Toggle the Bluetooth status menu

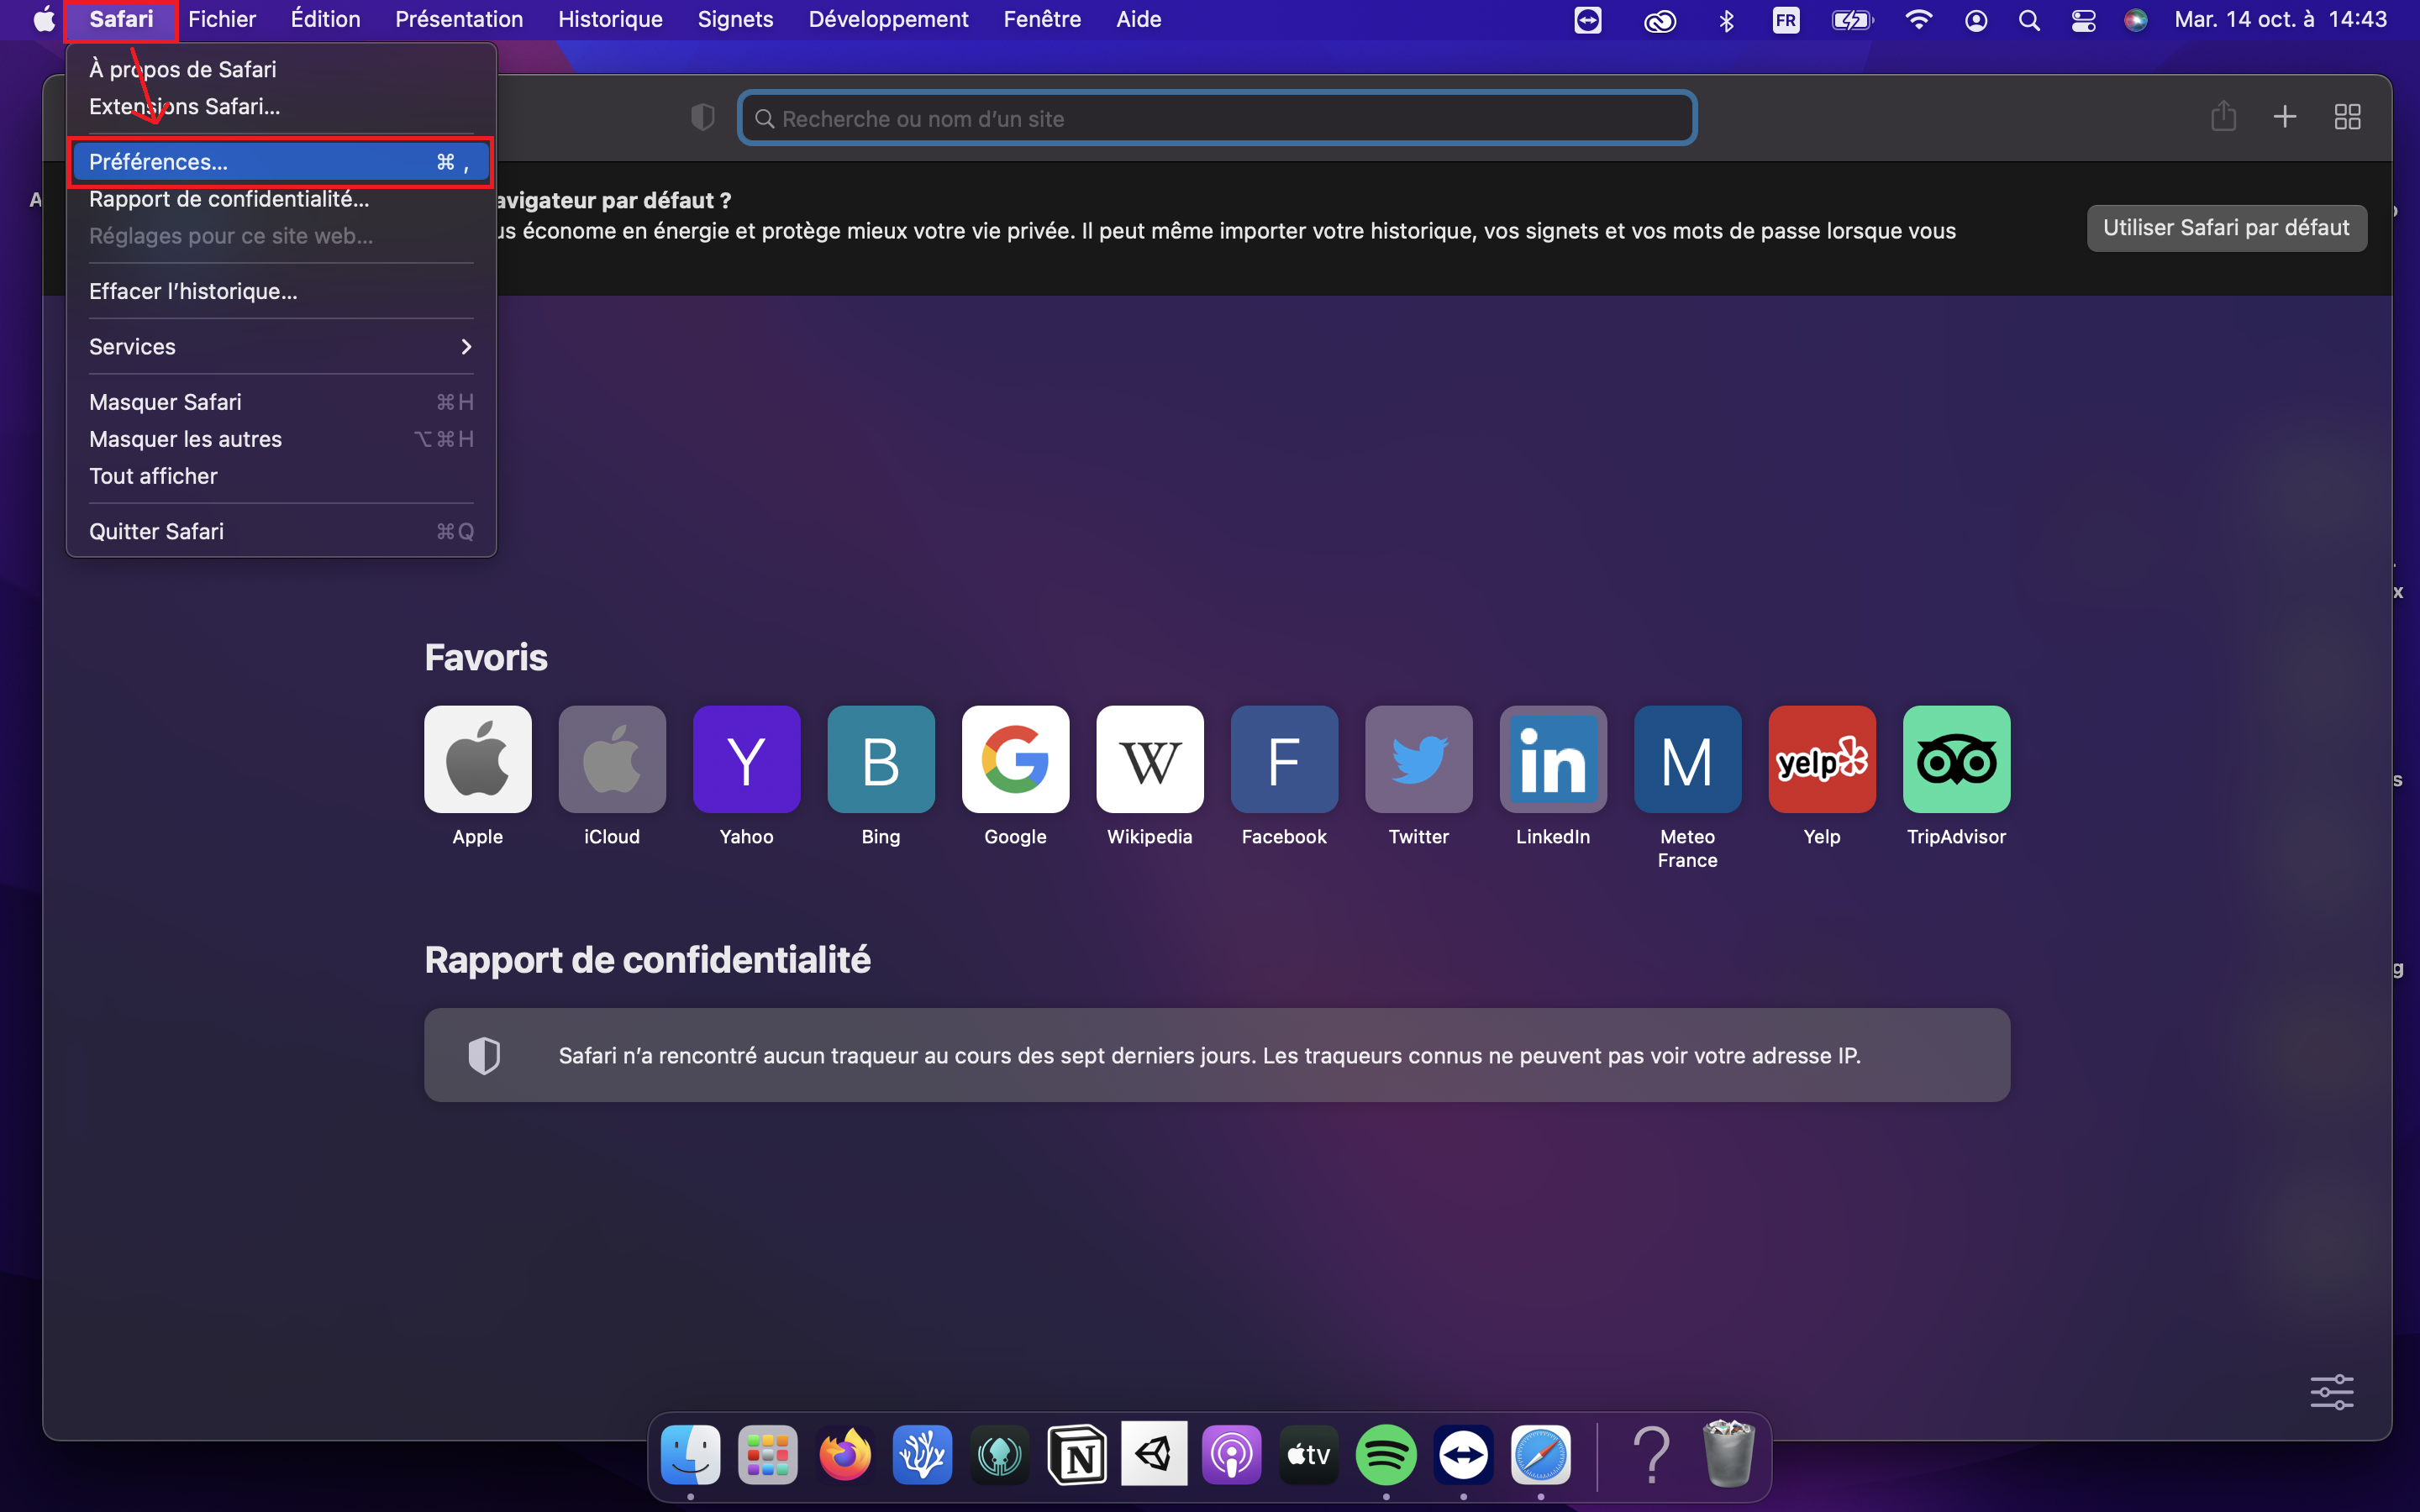pos(1726,20)
